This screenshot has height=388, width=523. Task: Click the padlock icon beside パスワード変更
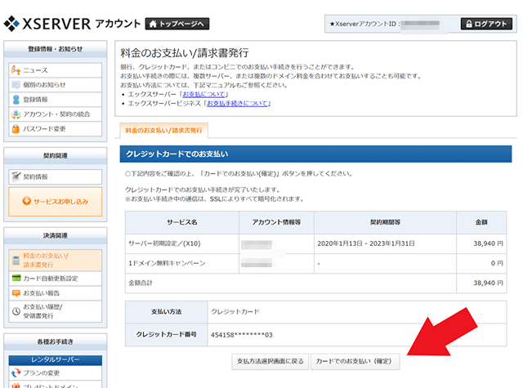(16, 129)
